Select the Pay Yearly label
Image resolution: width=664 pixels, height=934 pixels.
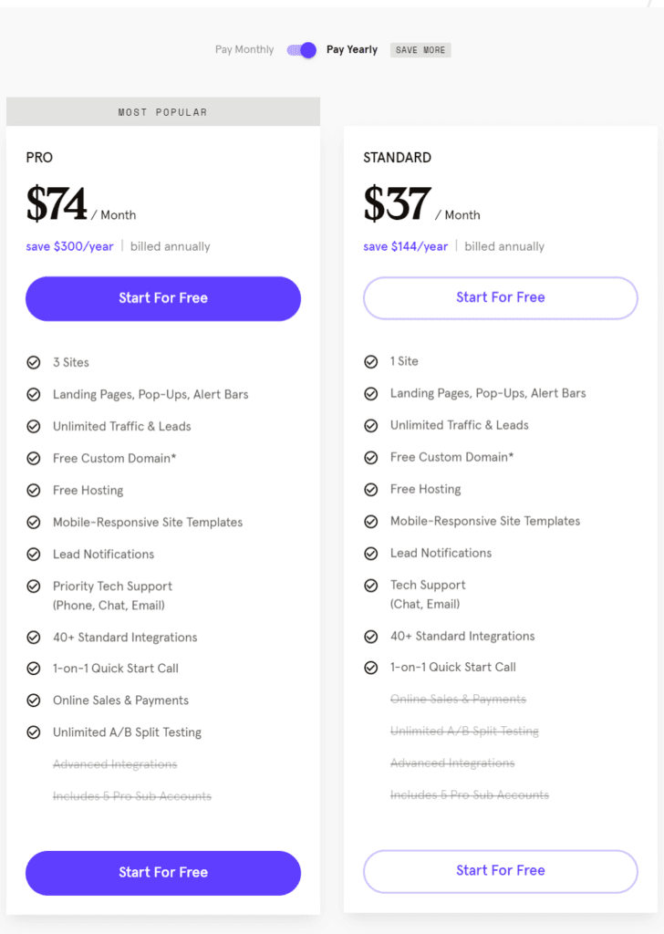point(352,49)
